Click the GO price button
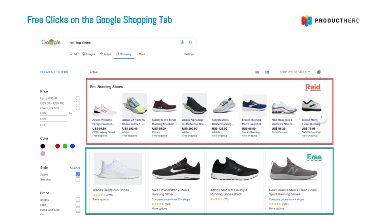The image size is (388, 218). [42, 125]
